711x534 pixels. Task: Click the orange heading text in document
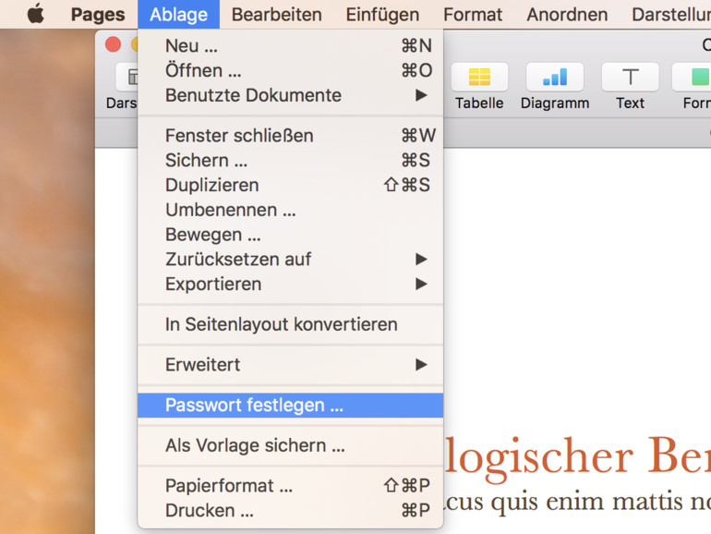[x=578, y=458]
